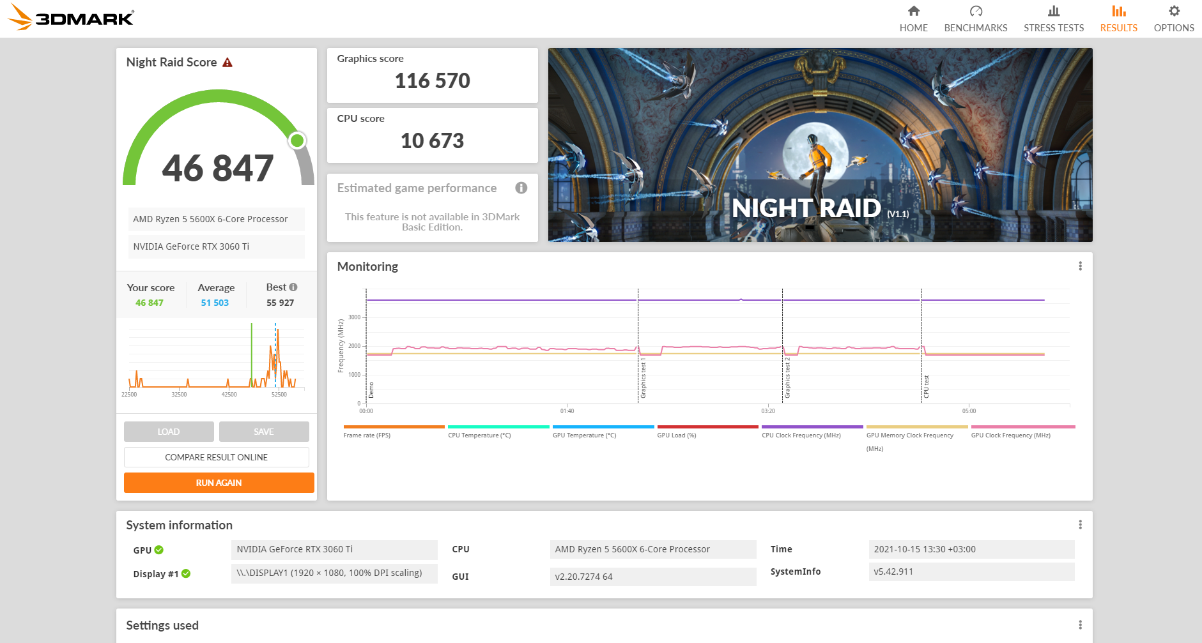The height and width of the screenshot is (643, 1202).
Task: Click the info icon beside Best score
Action: pos(293,287)
